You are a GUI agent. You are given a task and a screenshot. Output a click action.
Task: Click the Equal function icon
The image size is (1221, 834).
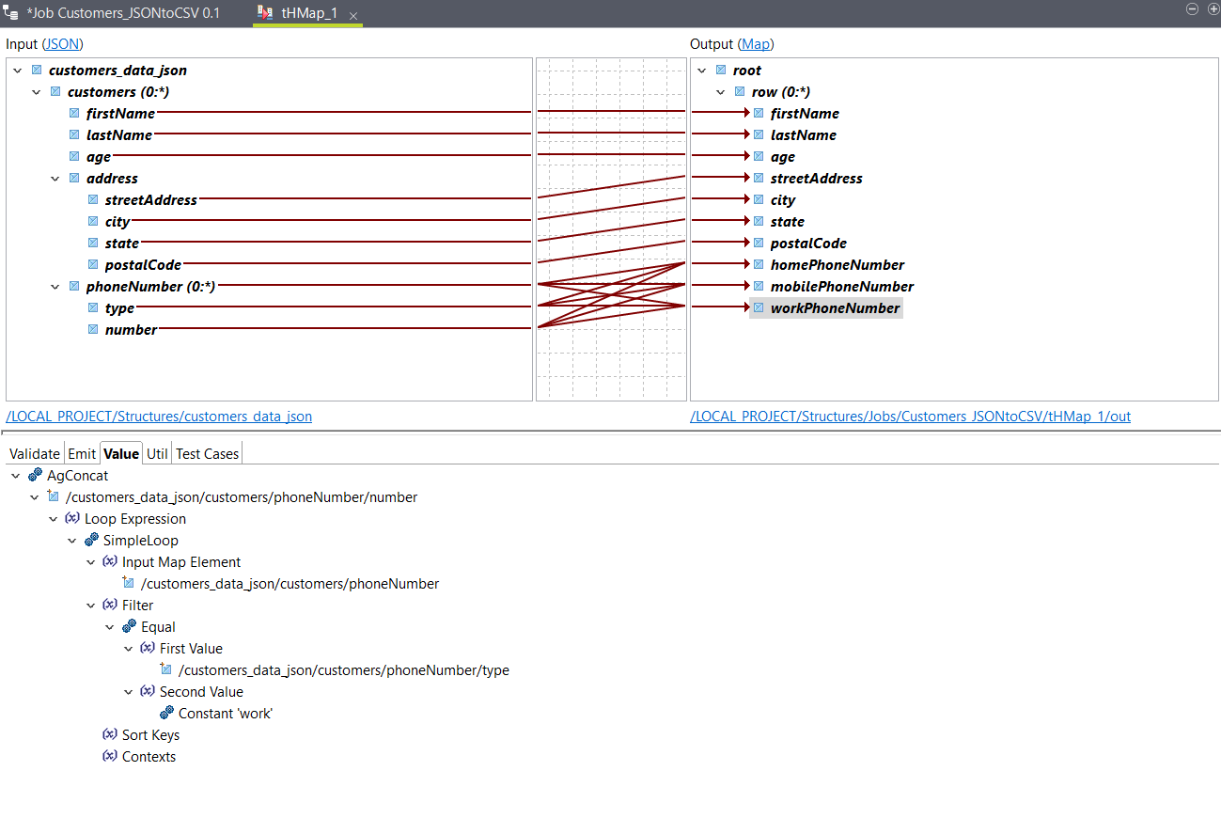[129, 627]
